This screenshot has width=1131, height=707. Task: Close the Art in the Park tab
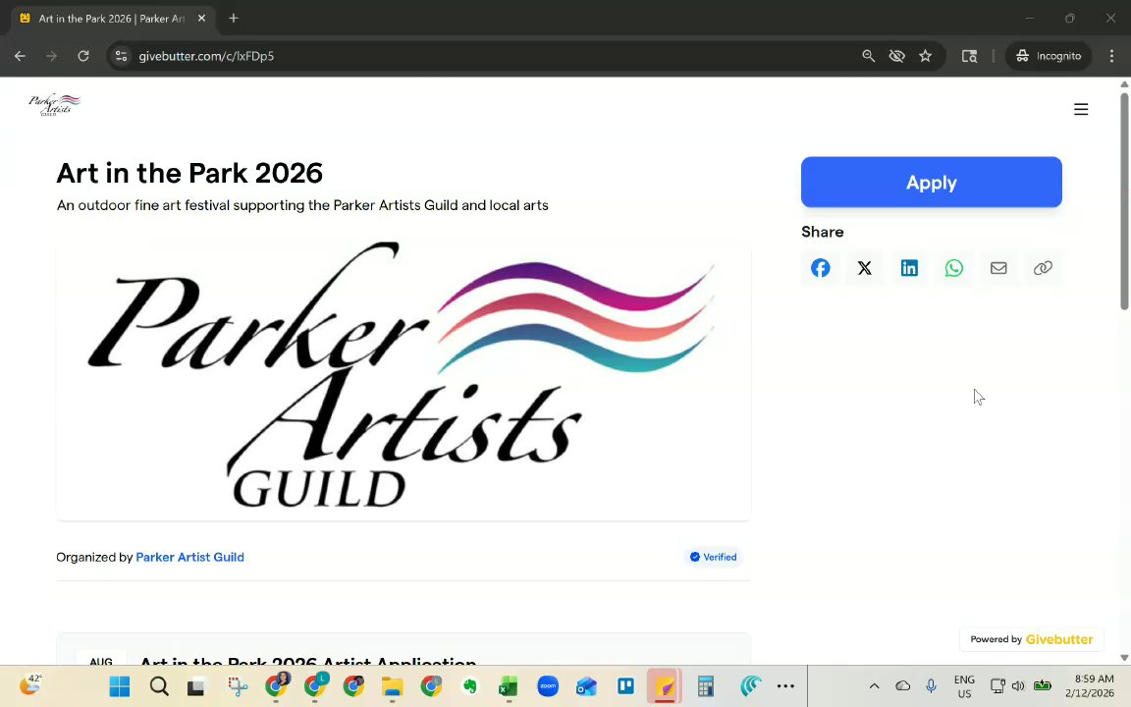point(201,19)
